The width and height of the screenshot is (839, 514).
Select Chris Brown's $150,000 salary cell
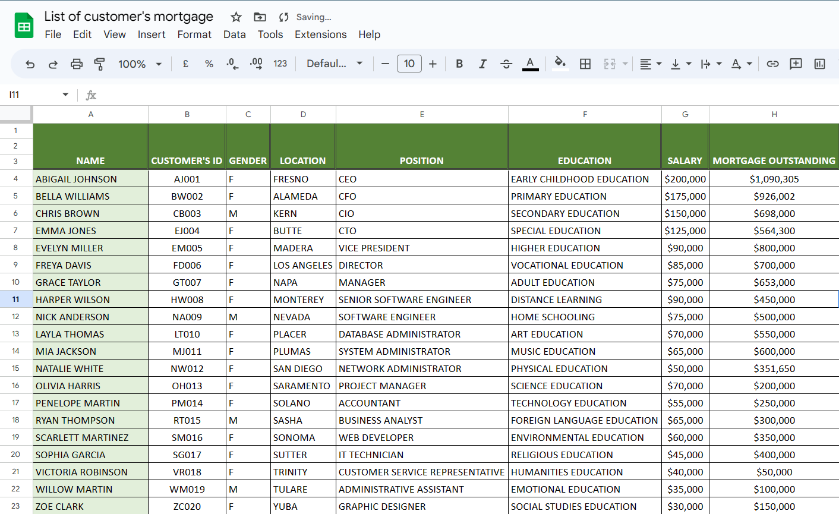tap(685, 213)
